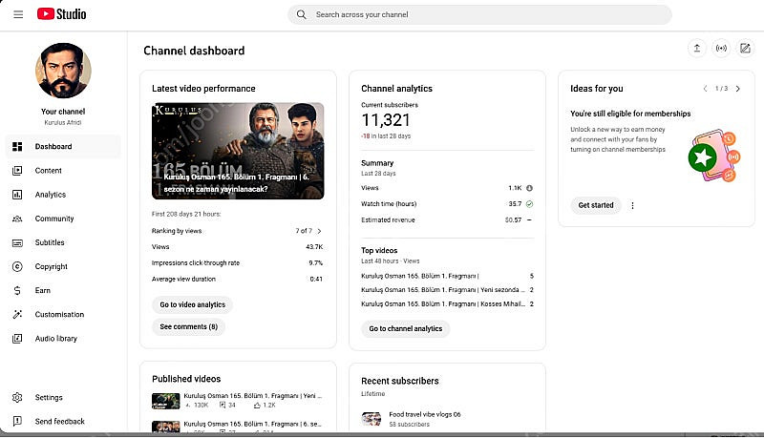Click Get started for memberships
This screenshot has width=764, height=438.
(595, 205)
